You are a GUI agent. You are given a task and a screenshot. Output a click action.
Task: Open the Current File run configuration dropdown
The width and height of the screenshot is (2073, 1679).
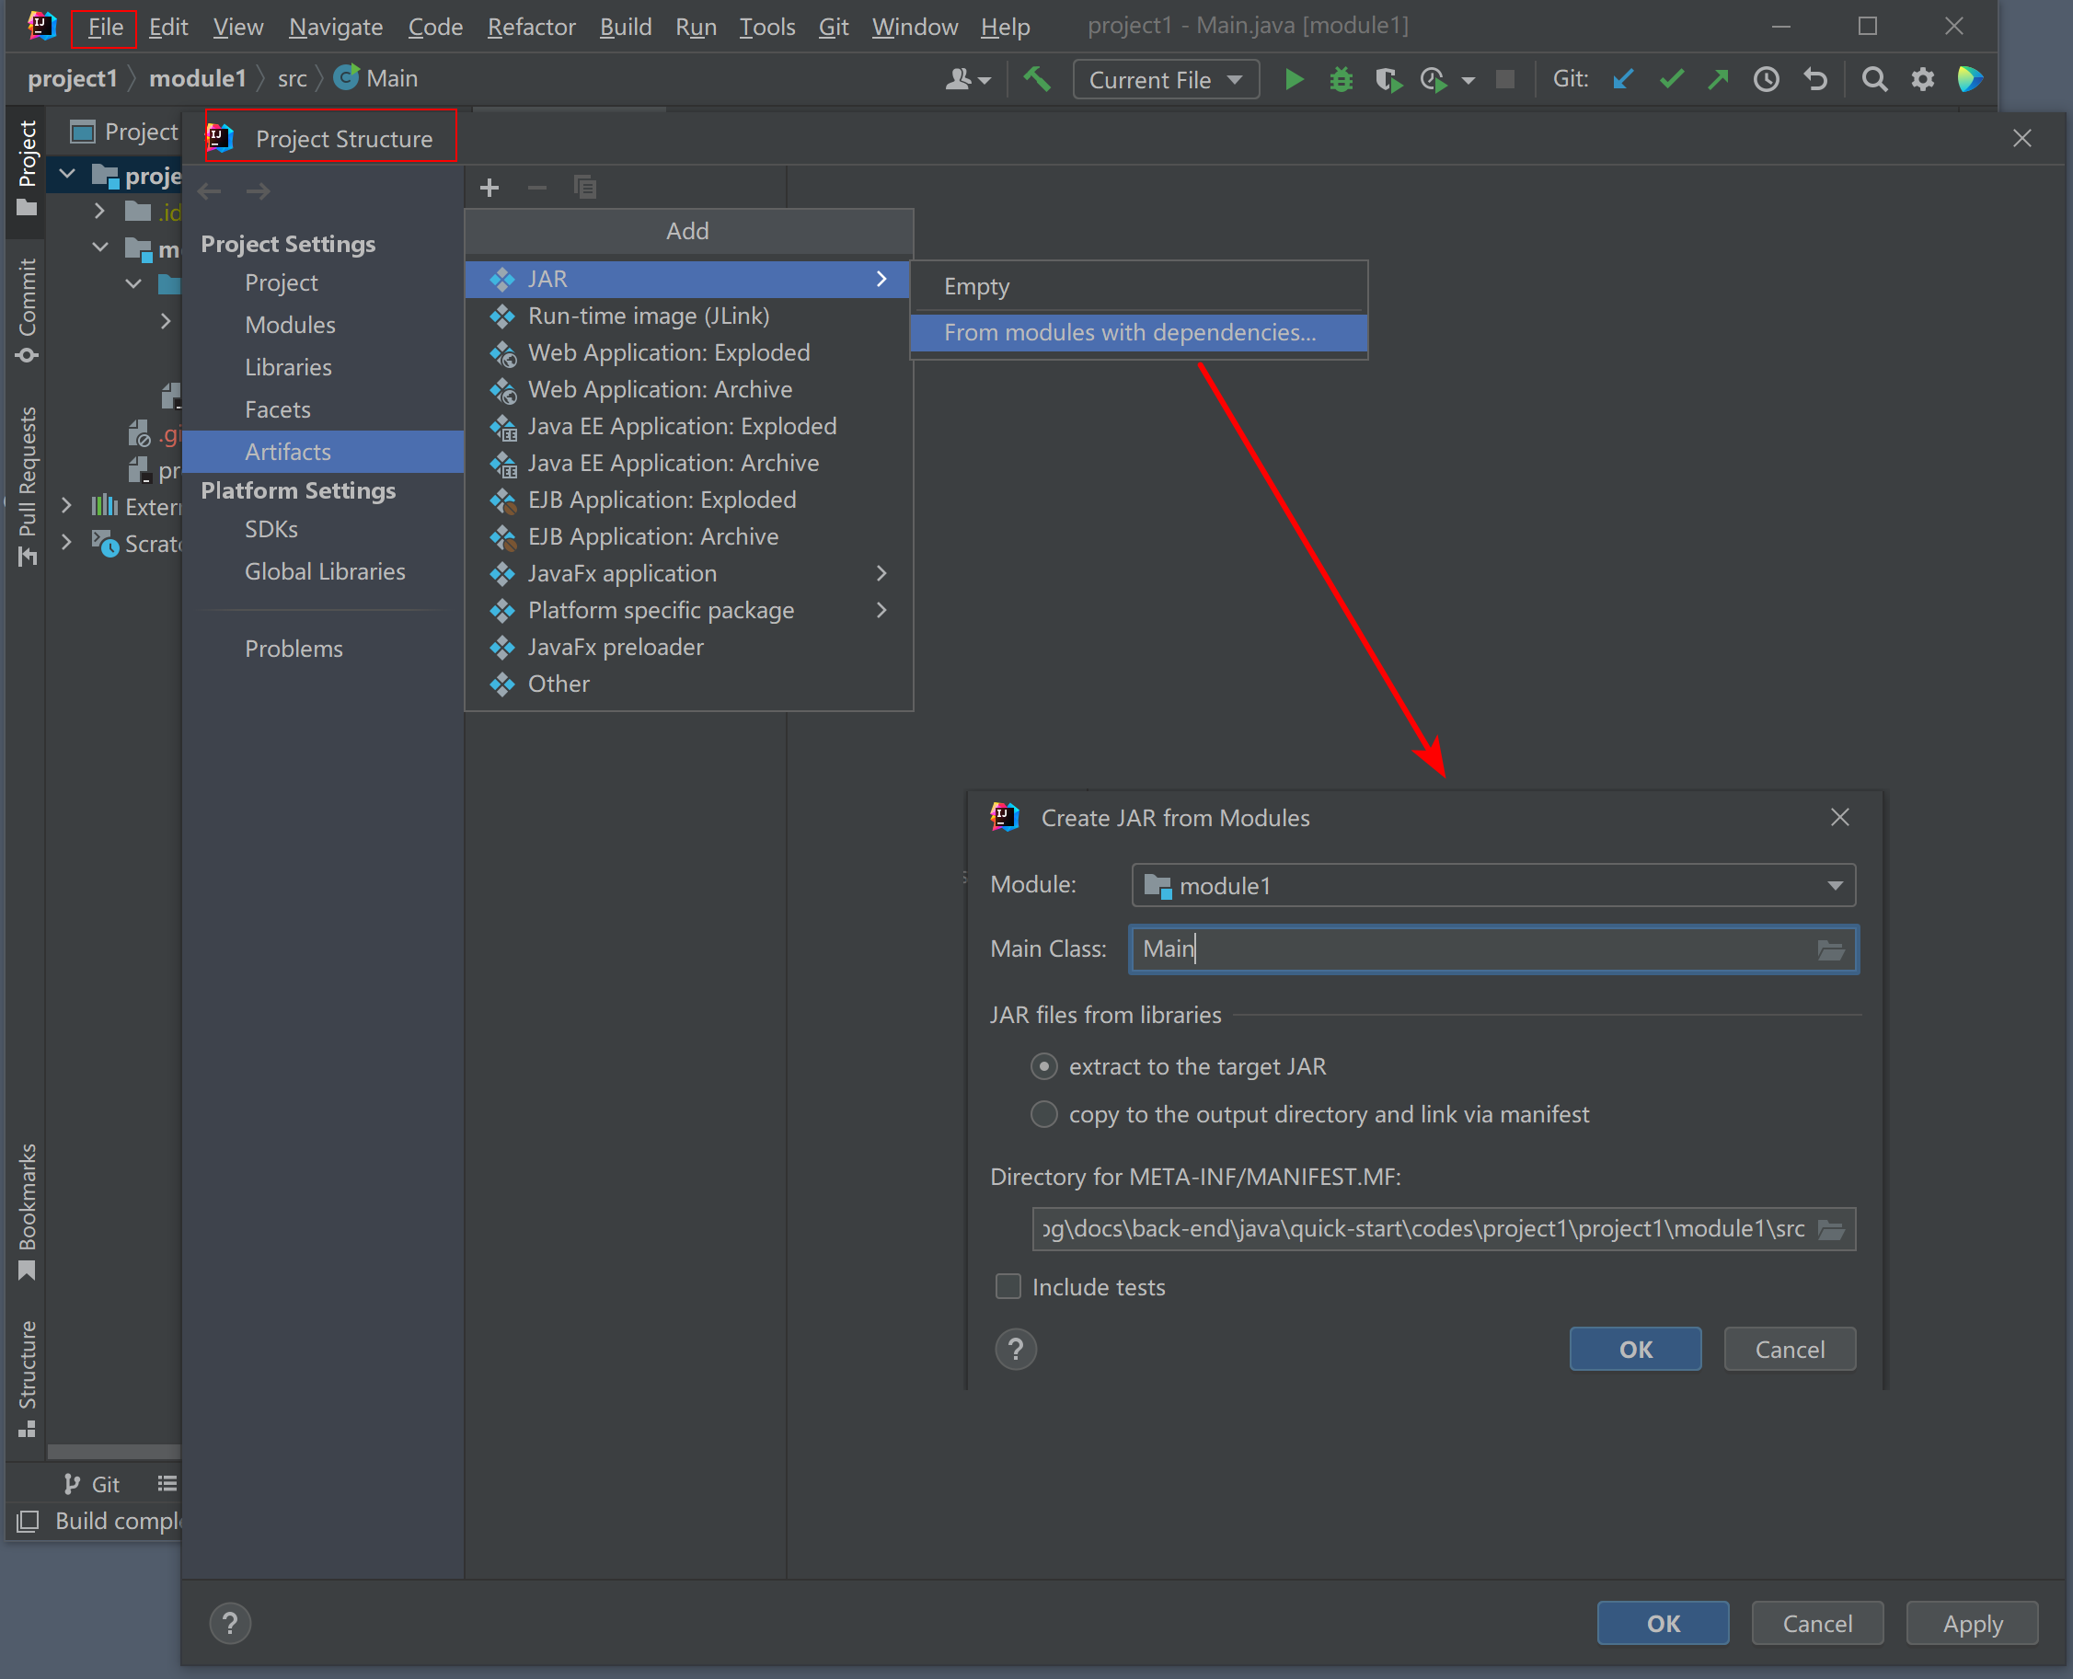pyautogui.click(x=1166, y=79)
